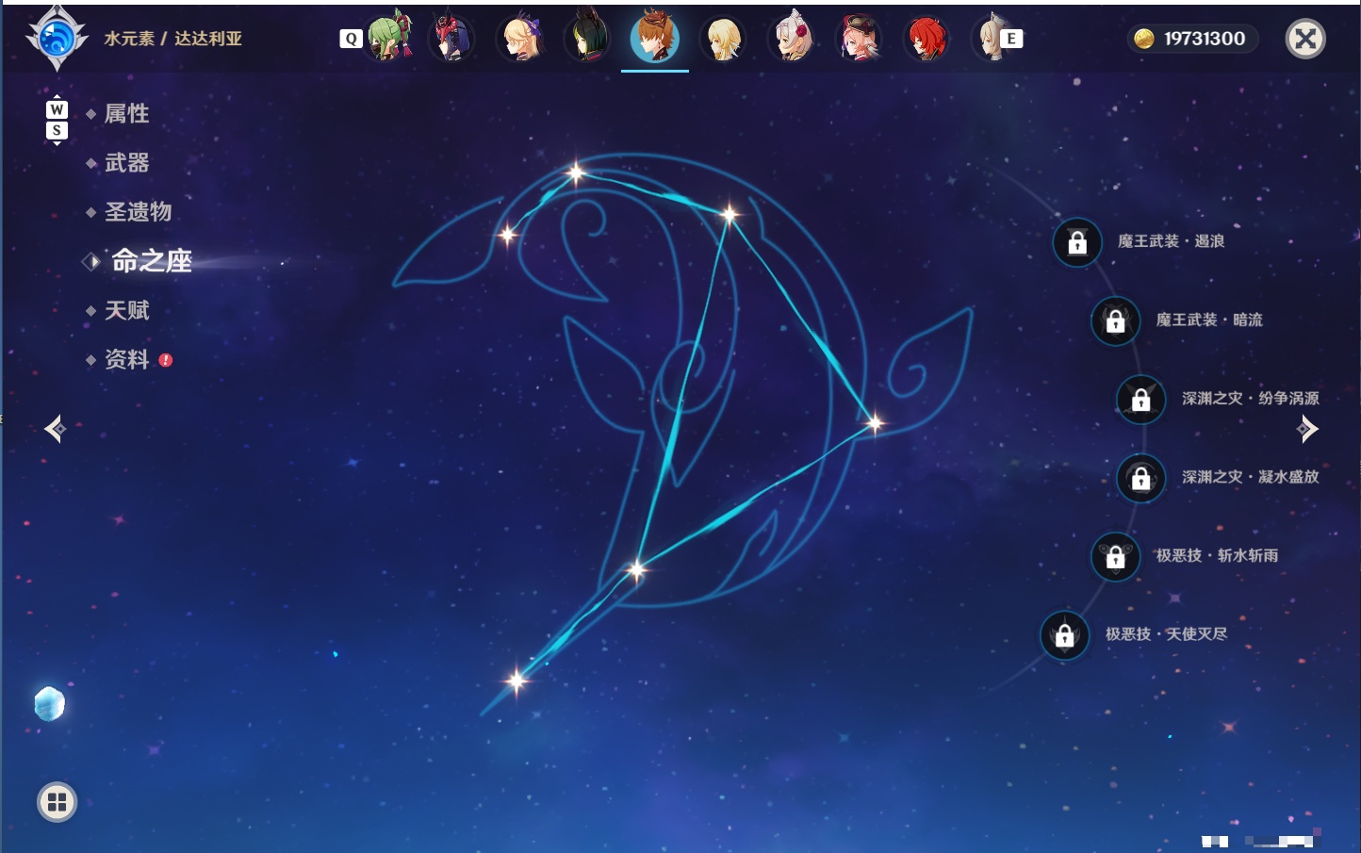Go to previous character with left arrow

[55, 429]
